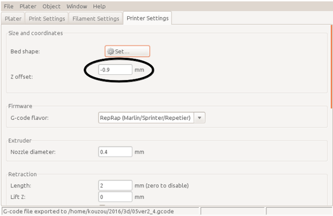Click the vertical scrollbar on the right
Screen dimensions: 333x216
click(x=331, y=66)
